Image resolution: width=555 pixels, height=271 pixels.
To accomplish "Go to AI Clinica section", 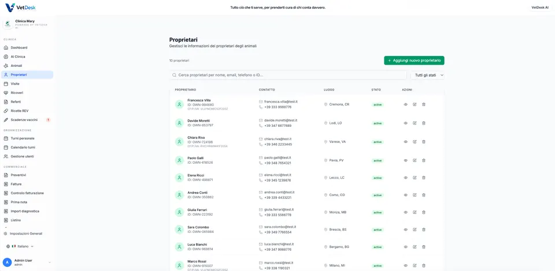I will (27, 57).
